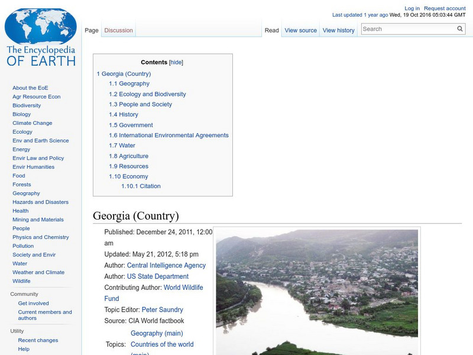Switch to the Page tab
Image resolution: width=473 pixels, height=355 pixels.
pyautogui.click(x=92, y=29)
